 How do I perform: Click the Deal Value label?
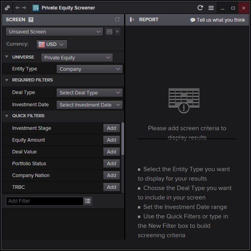pos(24,152)
